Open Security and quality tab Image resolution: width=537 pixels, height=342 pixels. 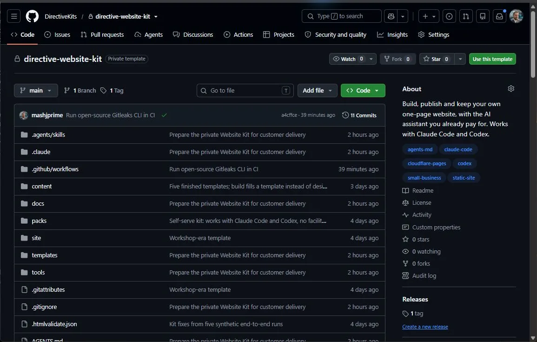336,34
